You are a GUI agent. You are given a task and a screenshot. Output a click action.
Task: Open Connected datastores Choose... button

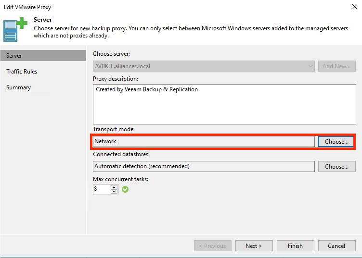[x=336, y=166]
